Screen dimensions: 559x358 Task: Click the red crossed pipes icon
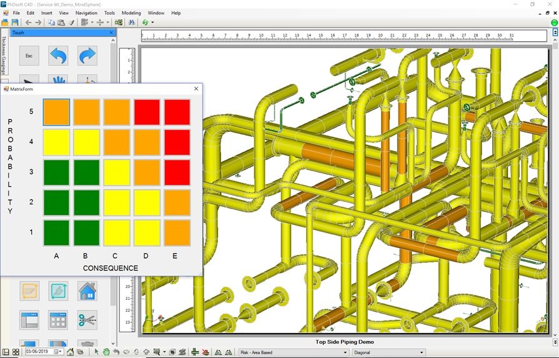(x=205, y=352)
